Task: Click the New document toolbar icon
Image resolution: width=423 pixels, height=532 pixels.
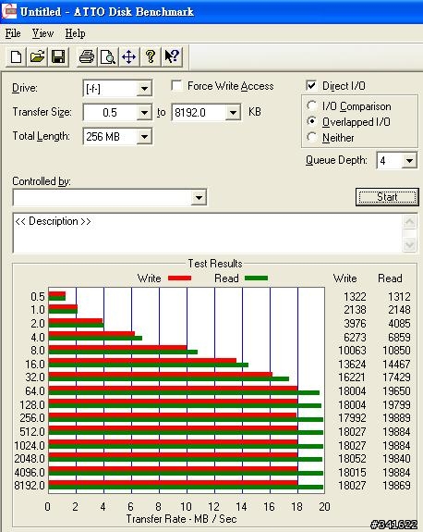Action: pyautogui.click(x=16, y=56)
